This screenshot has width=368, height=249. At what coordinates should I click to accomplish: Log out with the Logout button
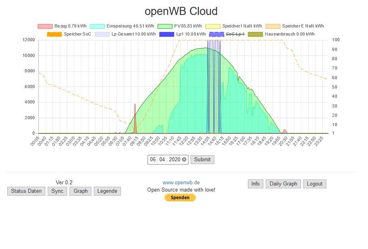click(315, 184)
